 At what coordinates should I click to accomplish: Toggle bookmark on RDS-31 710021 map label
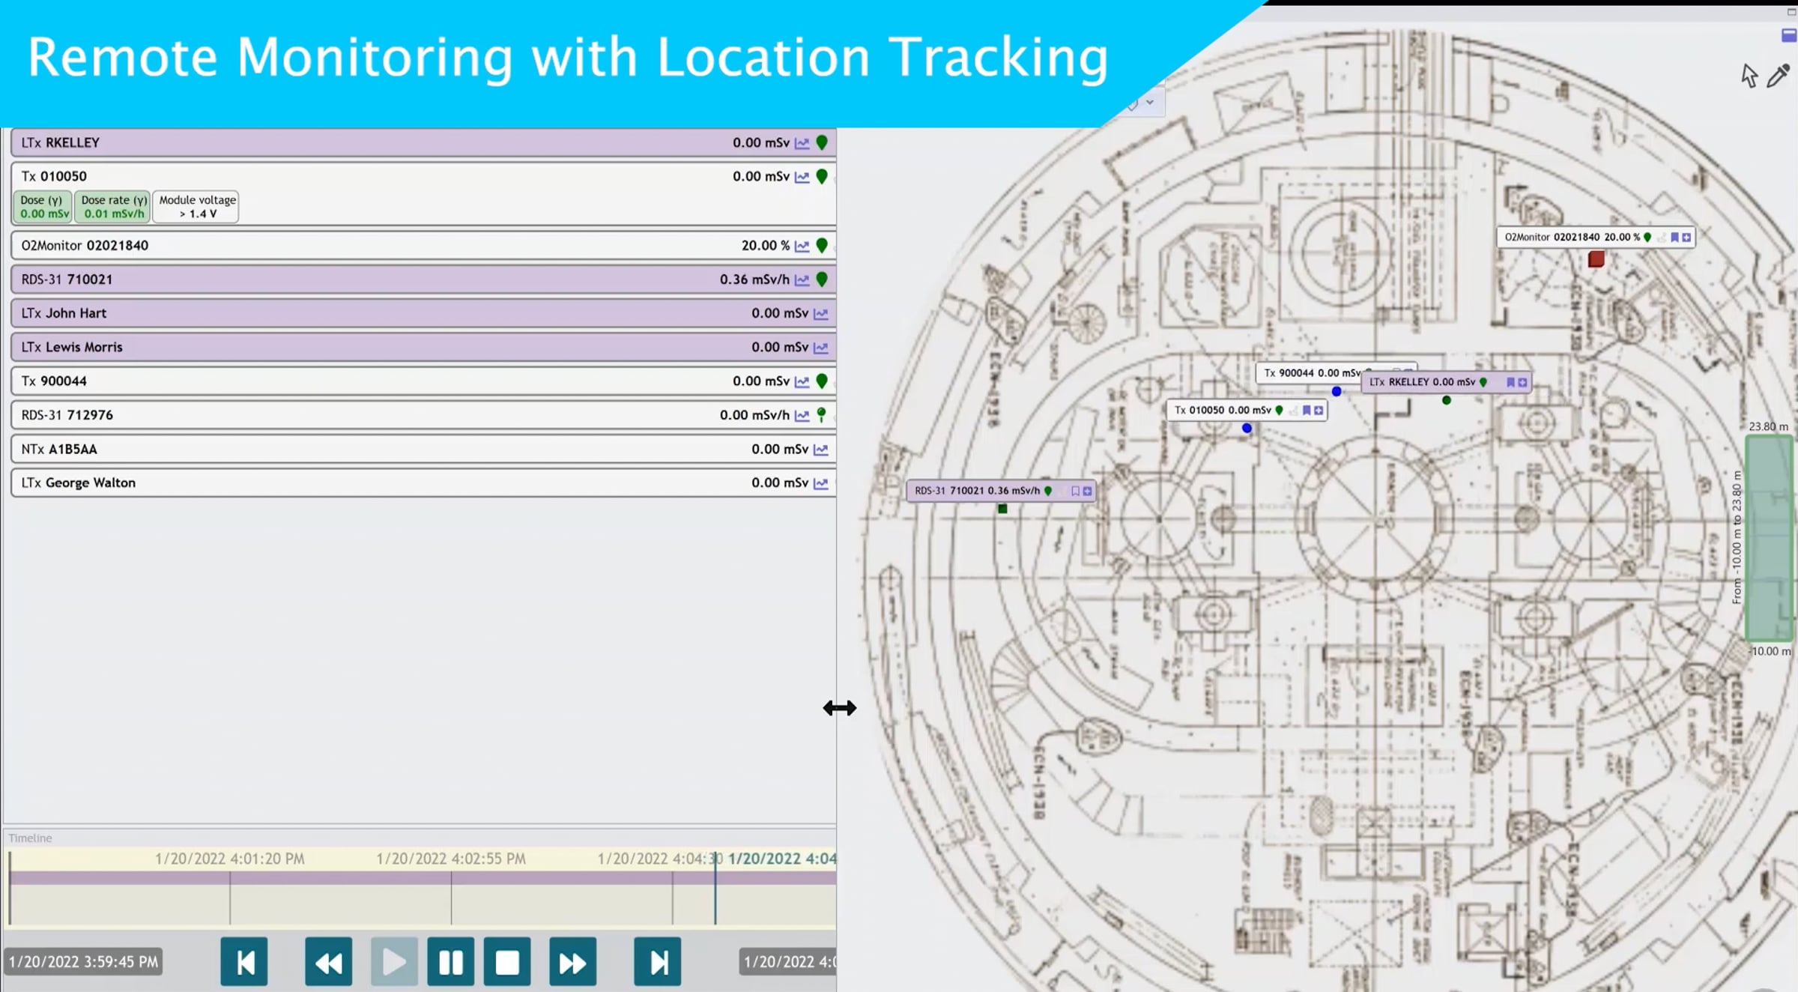tap(1075, 491)
